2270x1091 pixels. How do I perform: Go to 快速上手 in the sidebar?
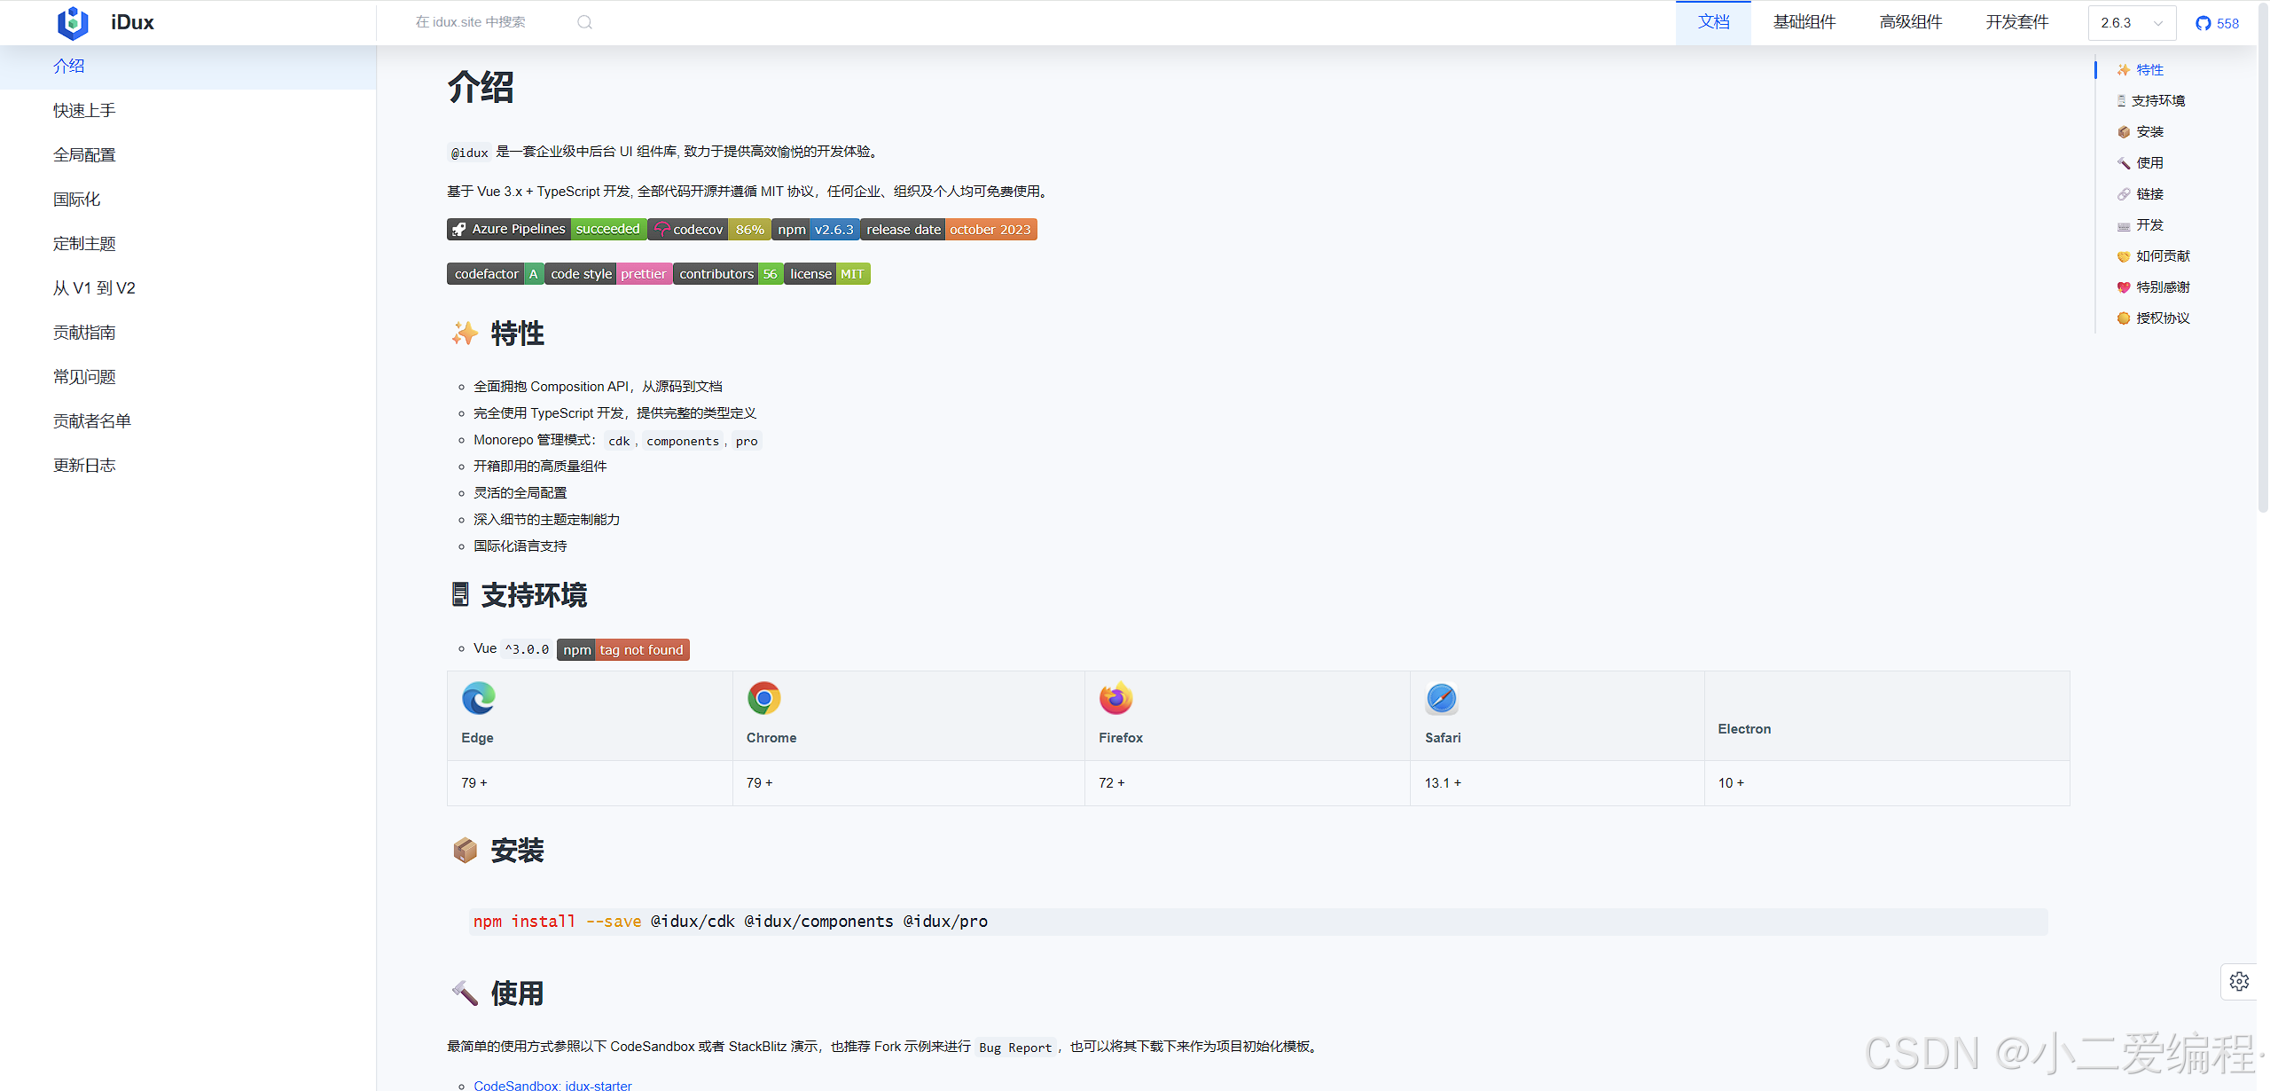pos(84,111)
